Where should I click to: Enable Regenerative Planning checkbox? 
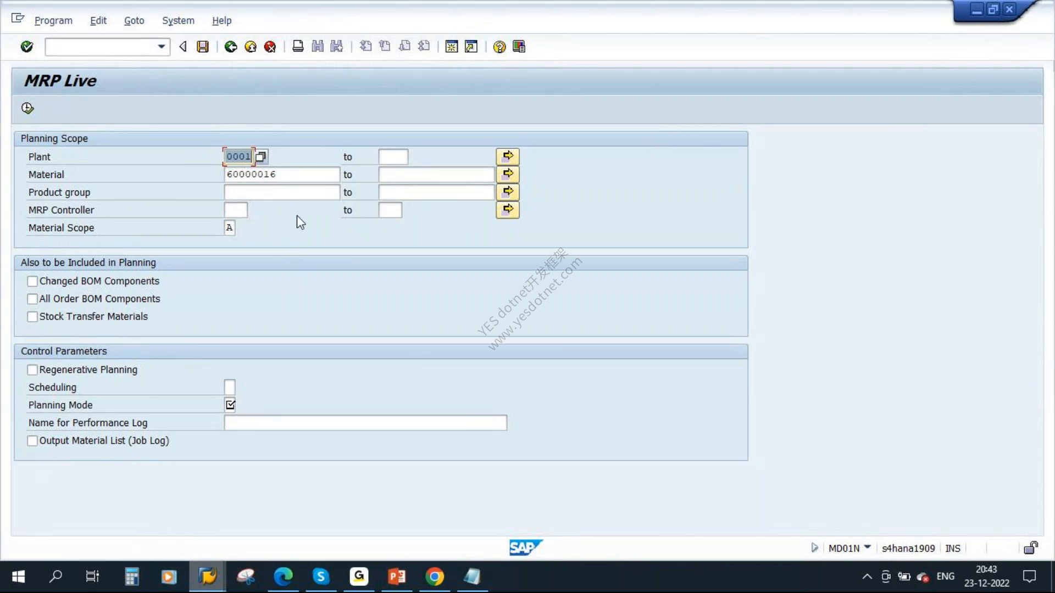pyautogui.click(x=32, y=370)
